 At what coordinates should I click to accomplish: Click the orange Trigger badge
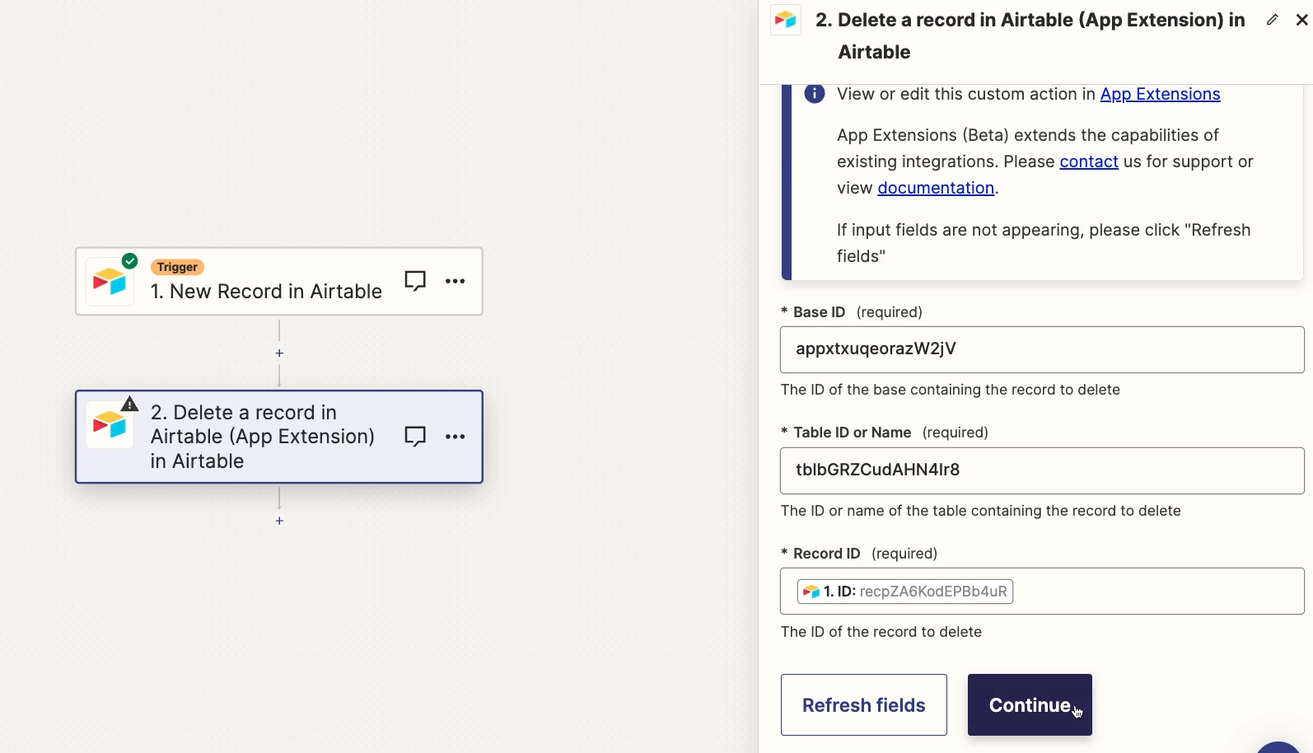[x=178, y=267]
